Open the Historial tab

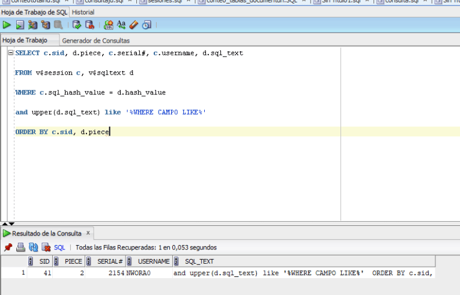pos(83,13)
